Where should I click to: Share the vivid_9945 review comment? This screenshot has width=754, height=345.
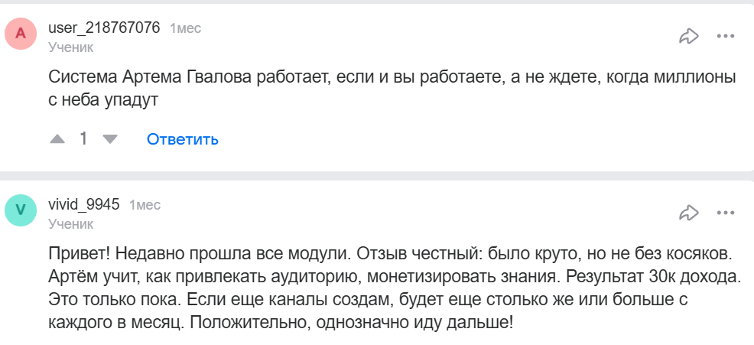[689, 212]
